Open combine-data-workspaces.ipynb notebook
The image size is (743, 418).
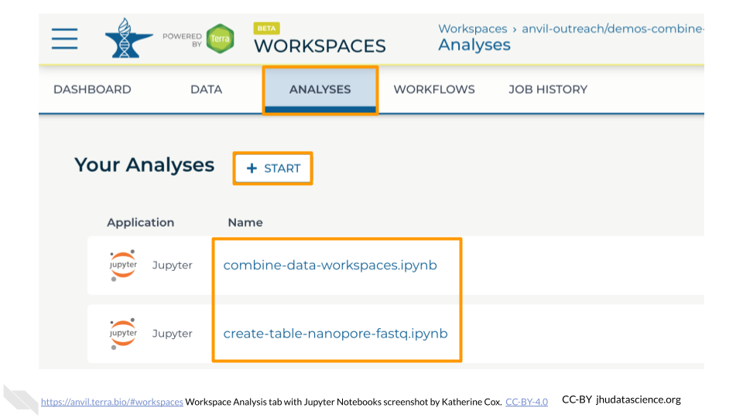[x=330, y=265]
